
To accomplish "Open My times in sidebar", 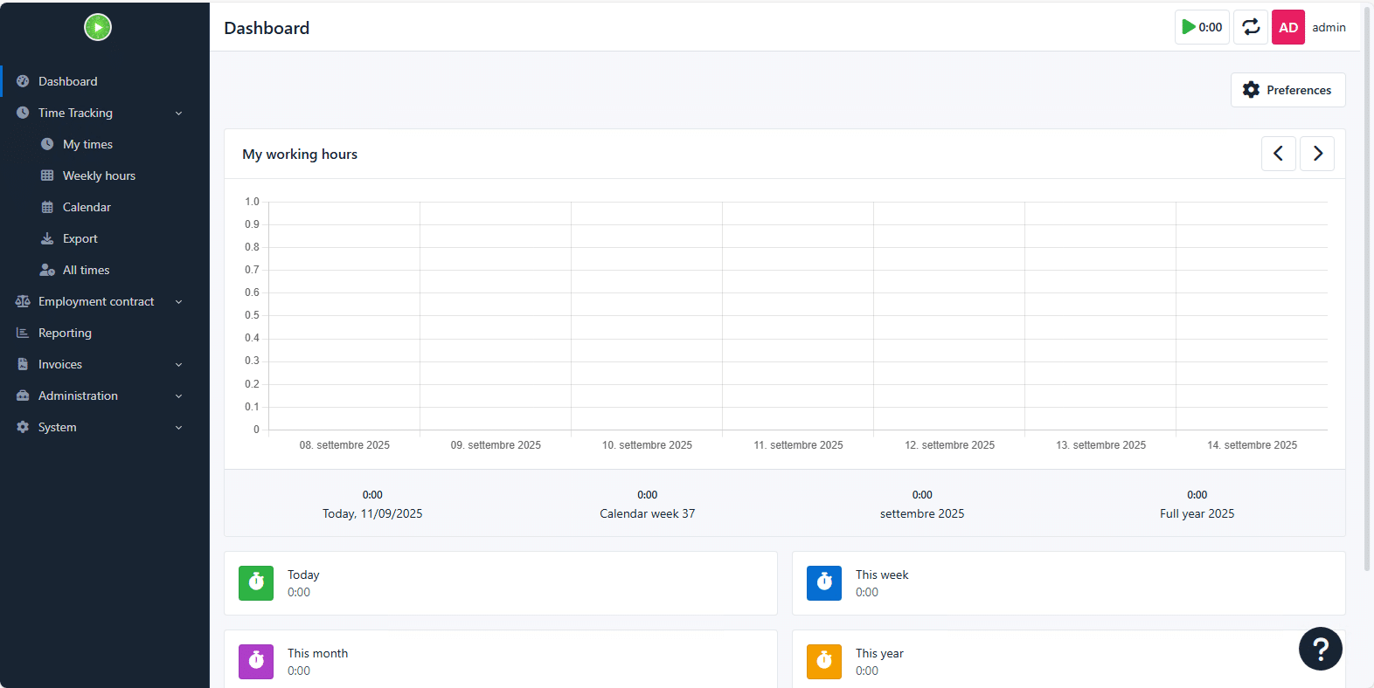I will [87, 144].
